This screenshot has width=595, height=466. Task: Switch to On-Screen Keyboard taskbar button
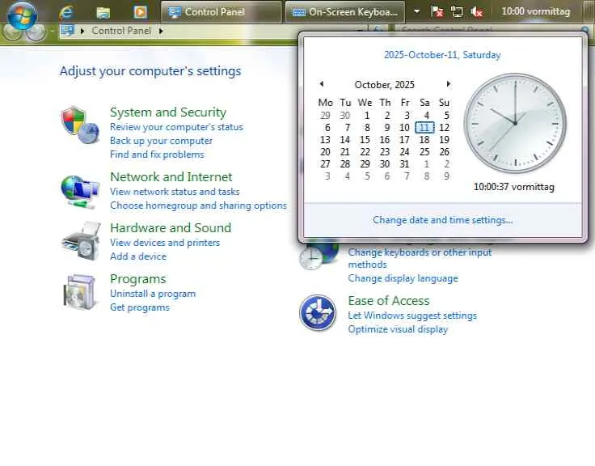tap(345, 12)
